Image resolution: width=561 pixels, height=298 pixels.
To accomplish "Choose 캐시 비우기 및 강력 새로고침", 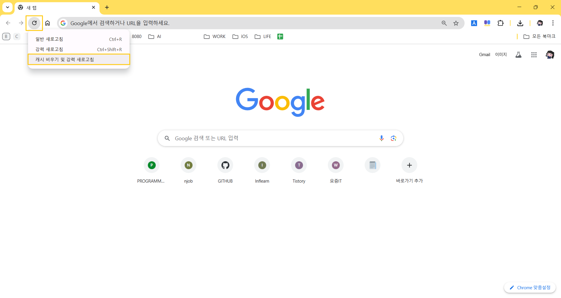I will (79, 59).
